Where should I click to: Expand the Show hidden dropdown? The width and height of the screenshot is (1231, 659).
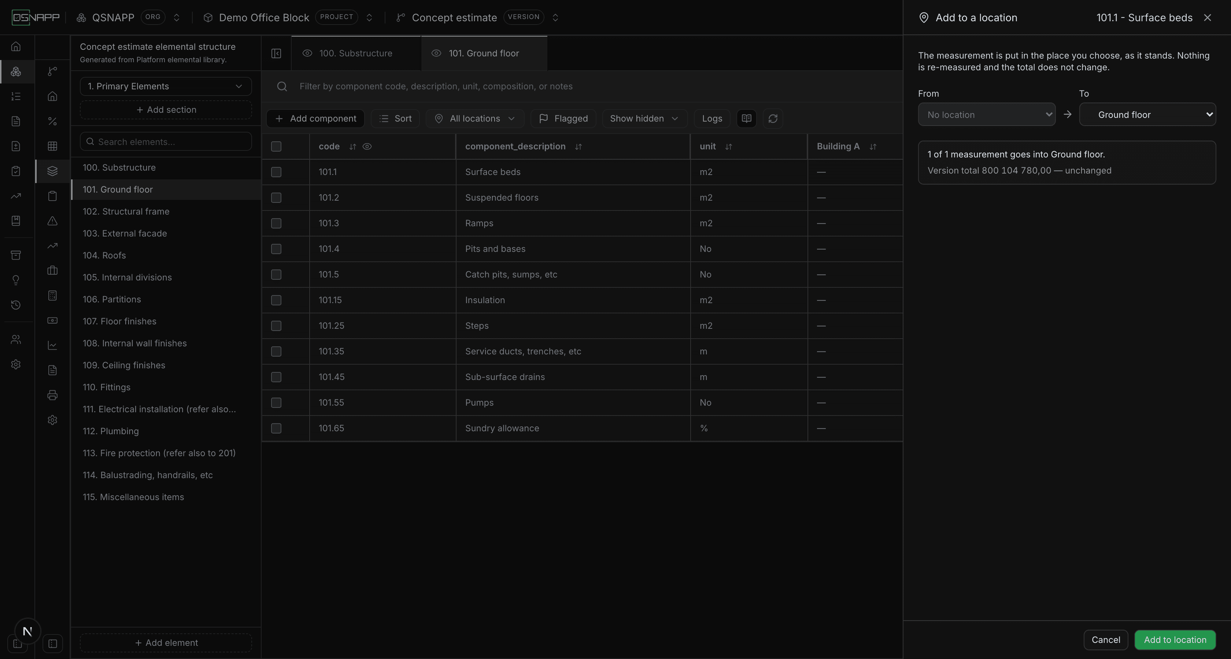(x=644, y=118)
